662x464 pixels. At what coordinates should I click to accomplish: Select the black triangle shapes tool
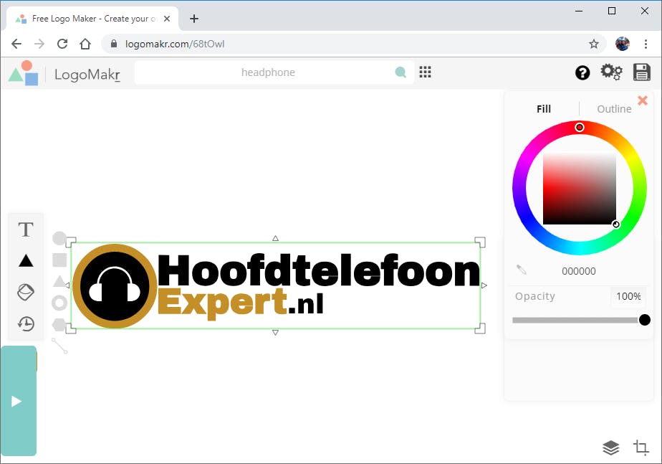click(26, 261)
